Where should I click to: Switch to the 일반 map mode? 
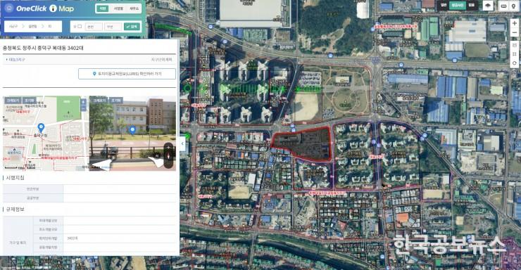point(444,6)
